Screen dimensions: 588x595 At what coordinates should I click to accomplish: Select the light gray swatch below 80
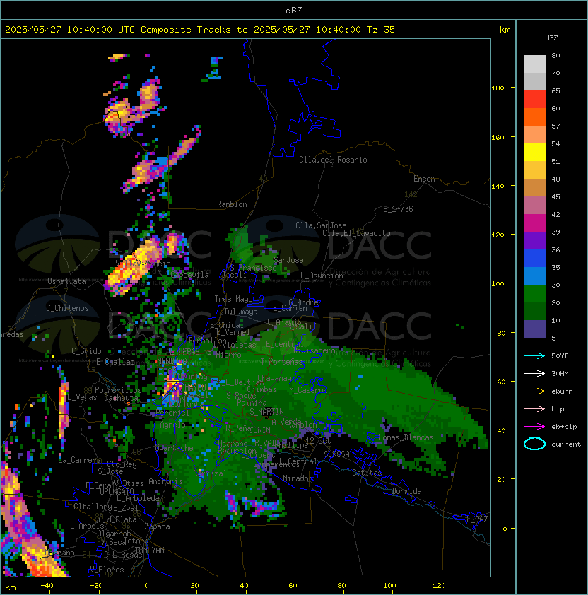[534, 64]
